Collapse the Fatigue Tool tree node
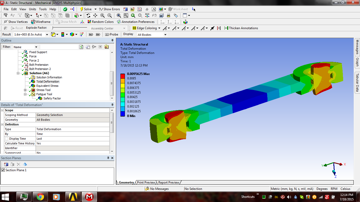The width and height of the screenshot is (360, 202). pos(25,94)
